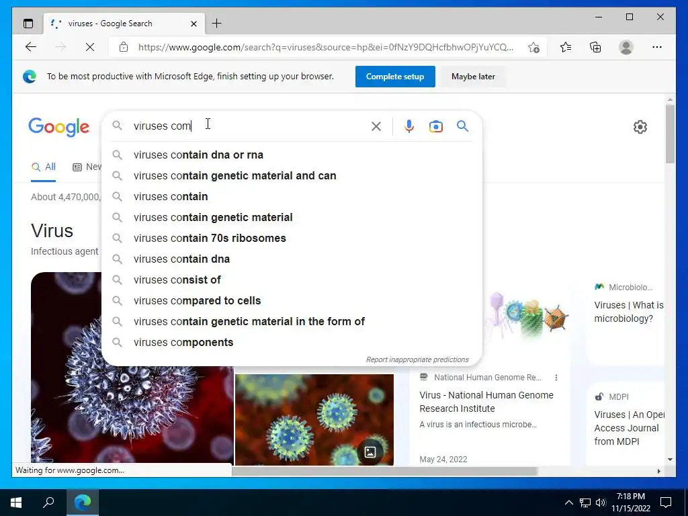Viewport: 688px width, 516px height.
Task: Choose 'viruses compared to cells' suggestion
Action: (292, 300)
